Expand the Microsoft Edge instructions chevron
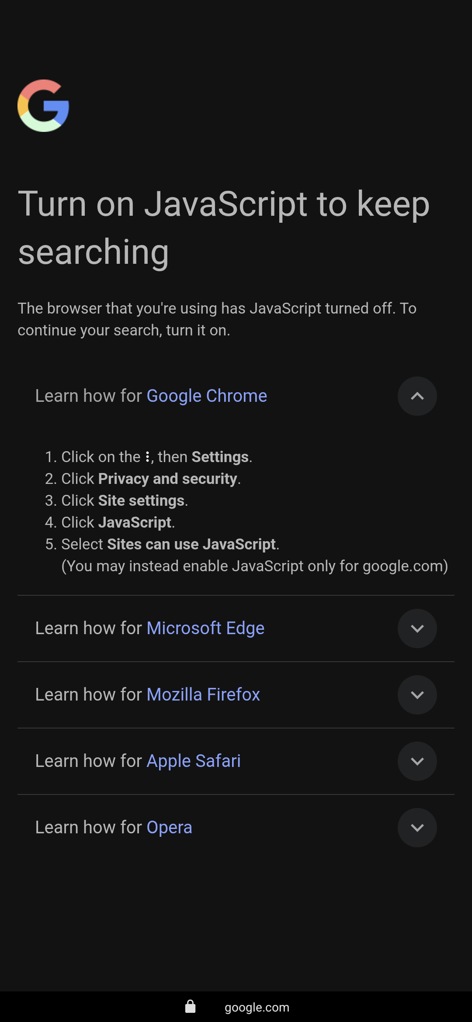The image size is (472, 1022). click(417, 628)
